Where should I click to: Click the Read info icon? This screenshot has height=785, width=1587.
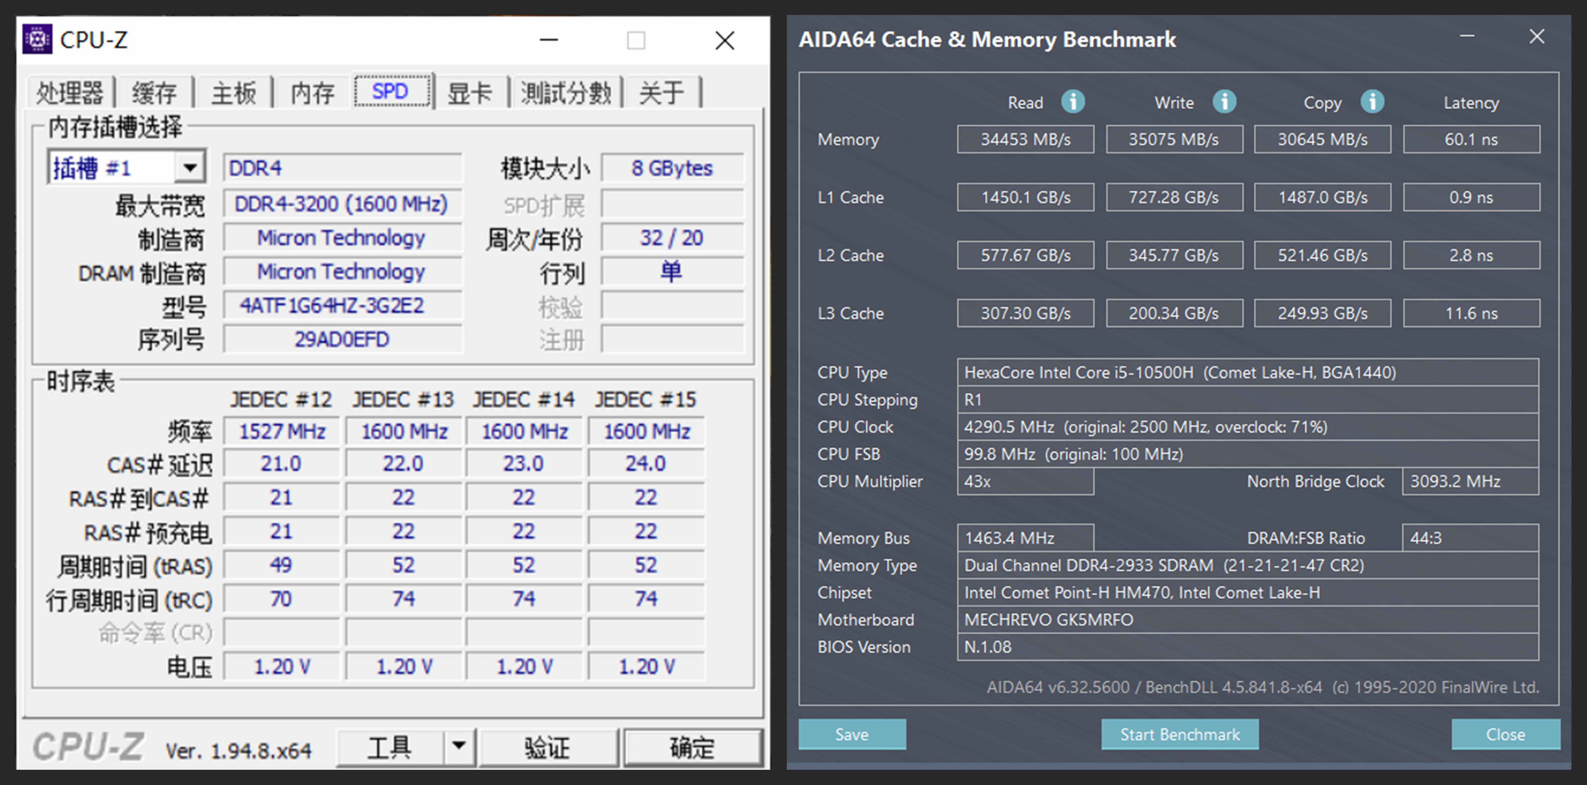click(x=1072, y=102)
